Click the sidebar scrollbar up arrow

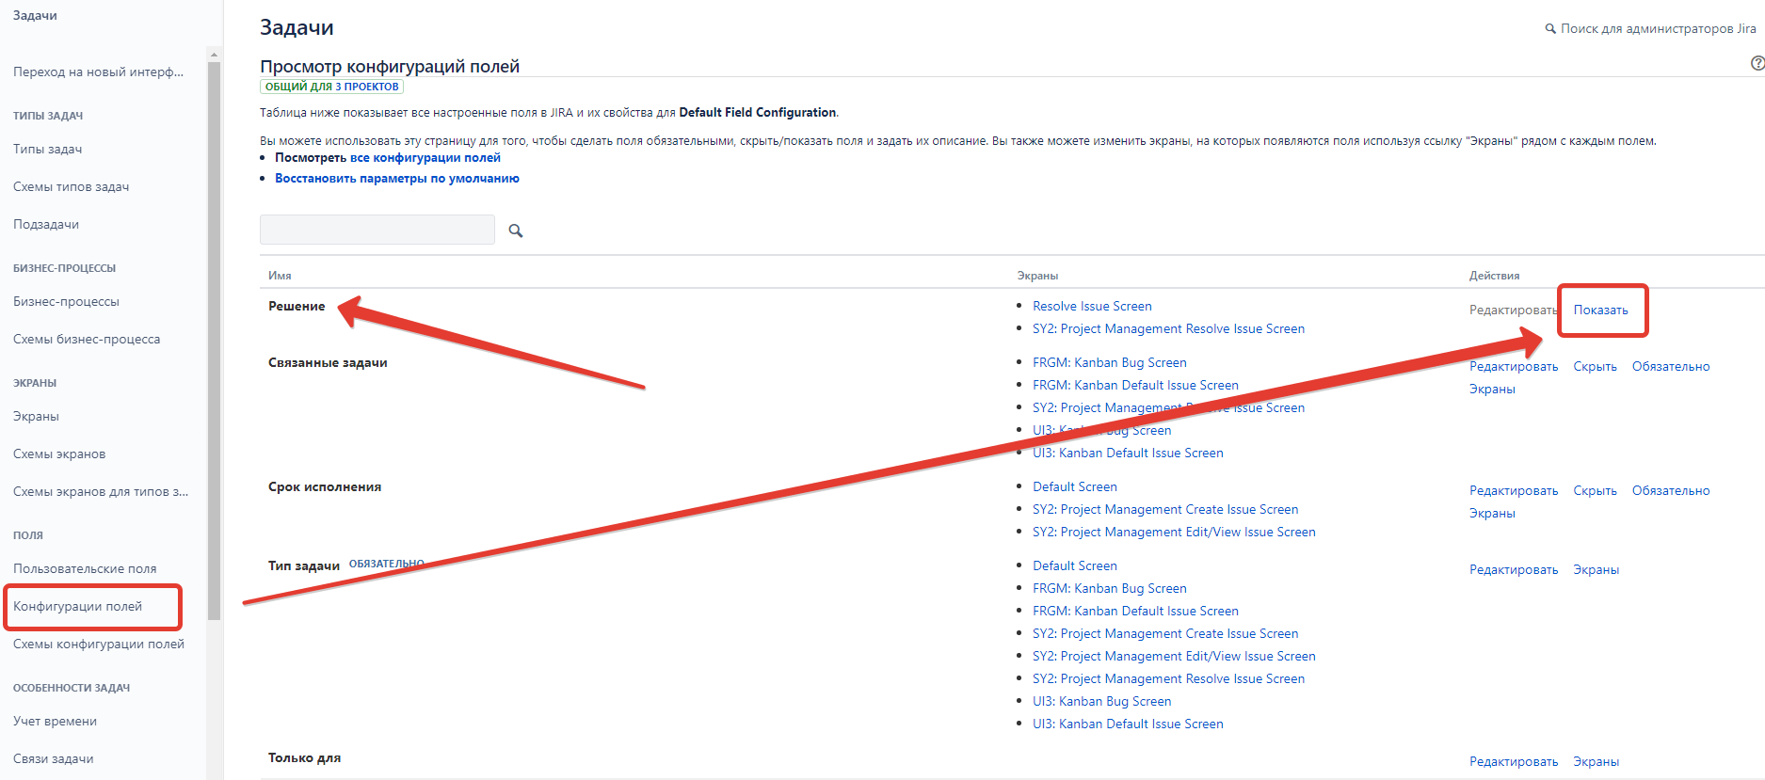(214, 55)
